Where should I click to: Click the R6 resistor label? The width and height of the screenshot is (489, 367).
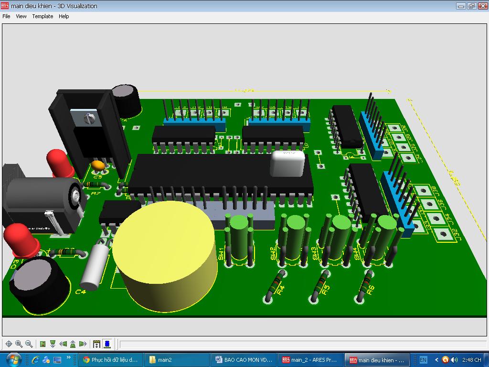370,290
